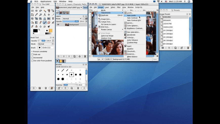220x124 pixels.
Task: Delete layer using the Layers trash icon
Action: 85,56
